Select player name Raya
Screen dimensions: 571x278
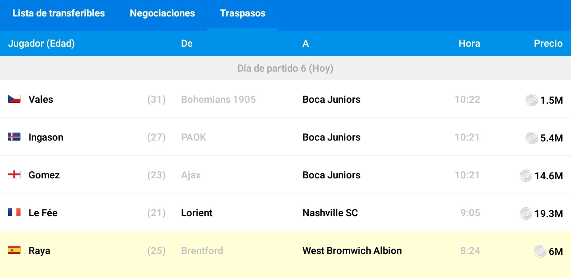click(39, 251)
